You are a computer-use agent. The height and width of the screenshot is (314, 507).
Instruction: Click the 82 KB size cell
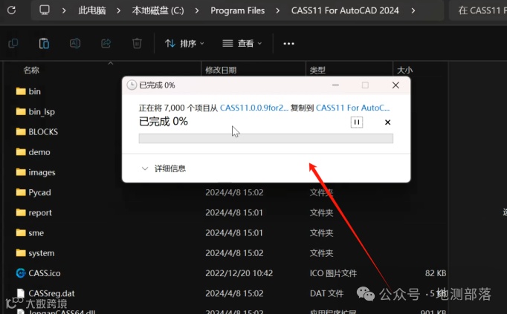436,273
